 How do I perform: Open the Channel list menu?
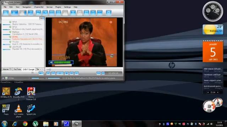[x=39, y=7]
